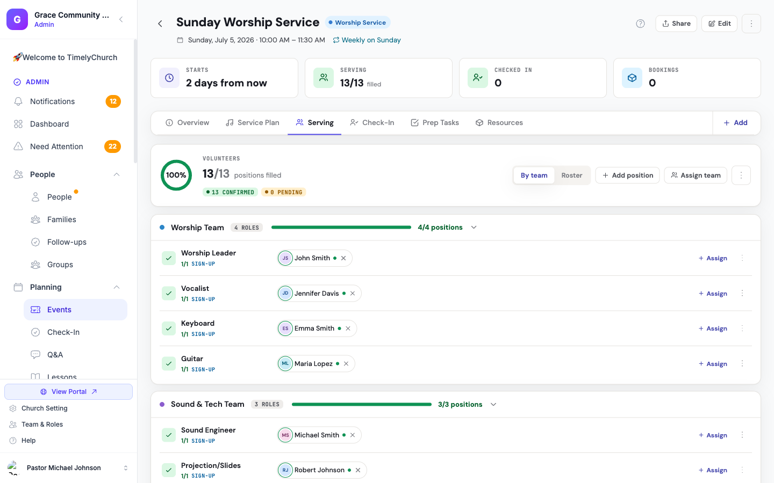This screenshot has height=483, width=774.
Task: Open View Portal link
Action: pyautogui.click(x=69, y=392)
